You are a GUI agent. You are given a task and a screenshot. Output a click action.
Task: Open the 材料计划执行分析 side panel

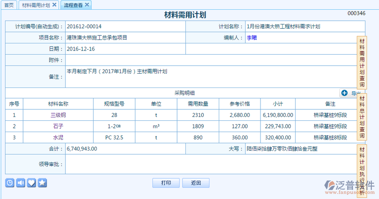pyautogui.click(x=362, y=168)
